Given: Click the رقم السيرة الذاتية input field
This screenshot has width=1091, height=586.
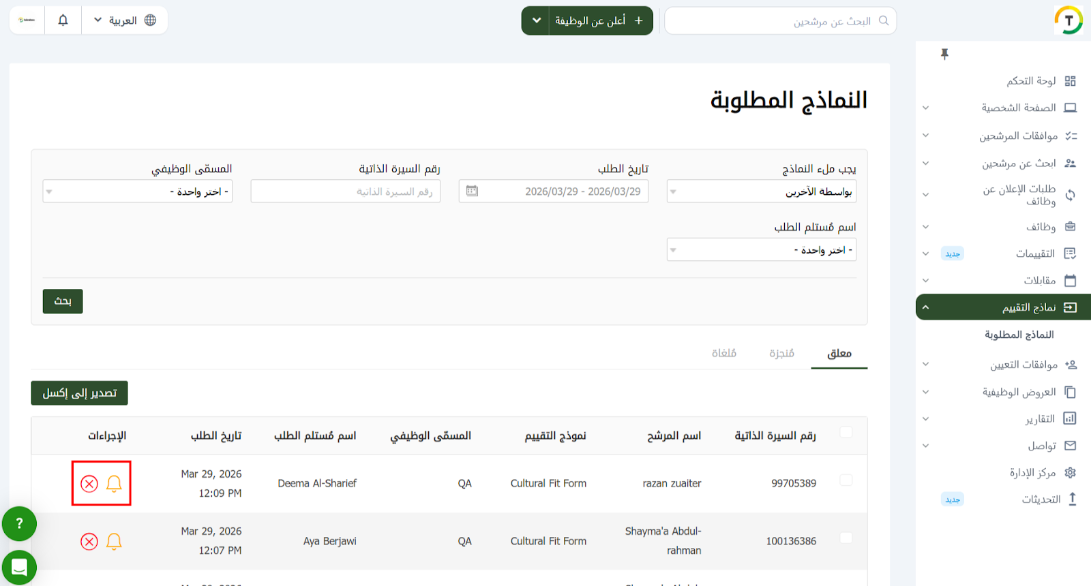Looking at the screenshot, I should (x=346, y=191).
